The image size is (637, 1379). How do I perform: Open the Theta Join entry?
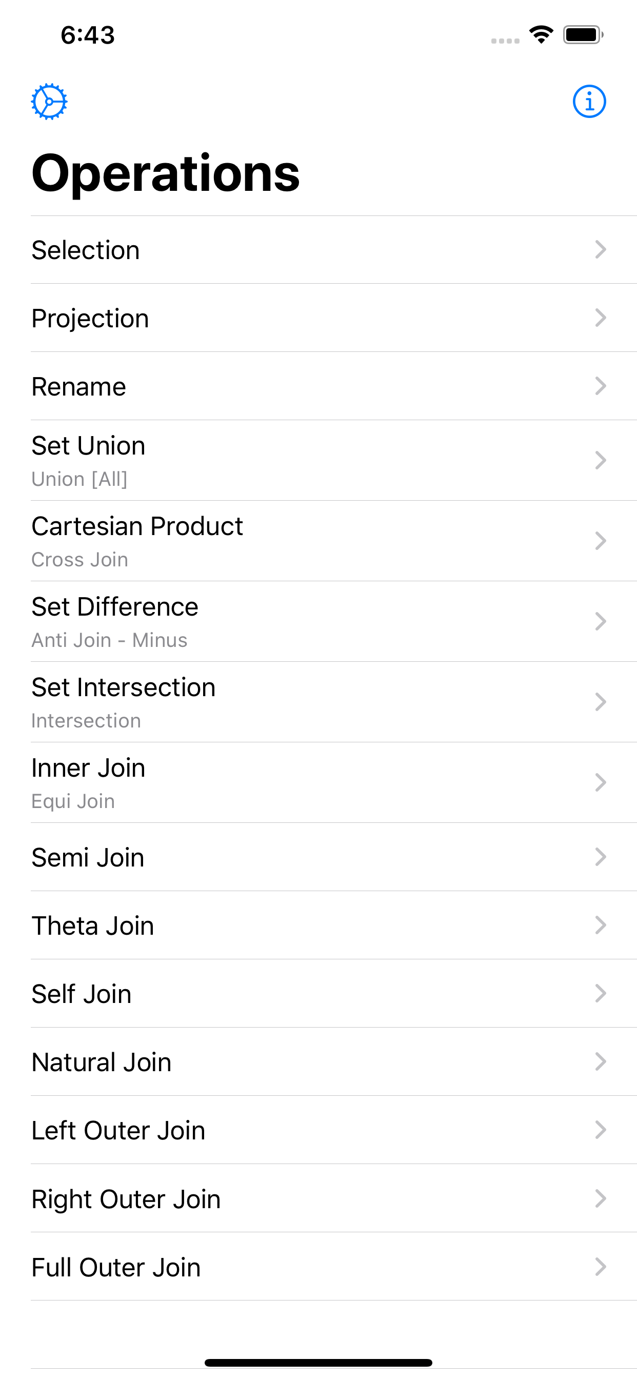point(318,925)
